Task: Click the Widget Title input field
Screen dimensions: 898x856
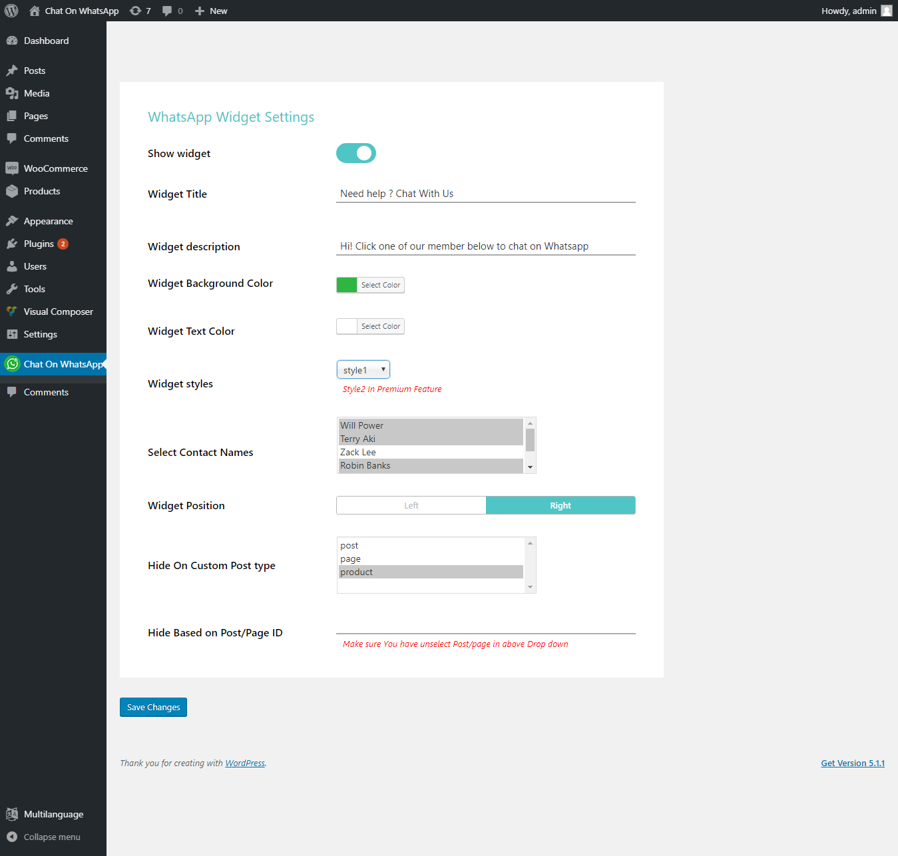Action: 486,194
